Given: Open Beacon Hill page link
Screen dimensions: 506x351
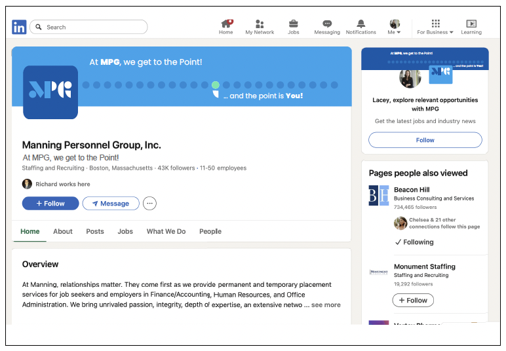Looking at the screenshot, I should pyautogui.click(x=412, y=190).
